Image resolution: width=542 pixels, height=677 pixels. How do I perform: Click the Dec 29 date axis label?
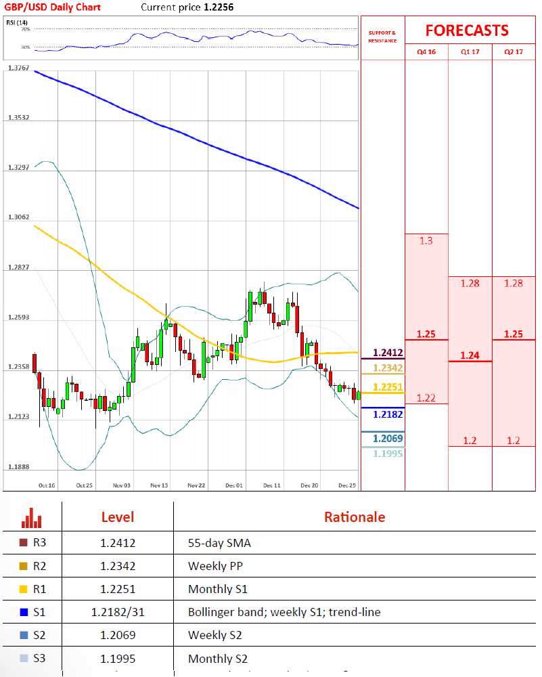pyautogui.click(x=347, y=485)
